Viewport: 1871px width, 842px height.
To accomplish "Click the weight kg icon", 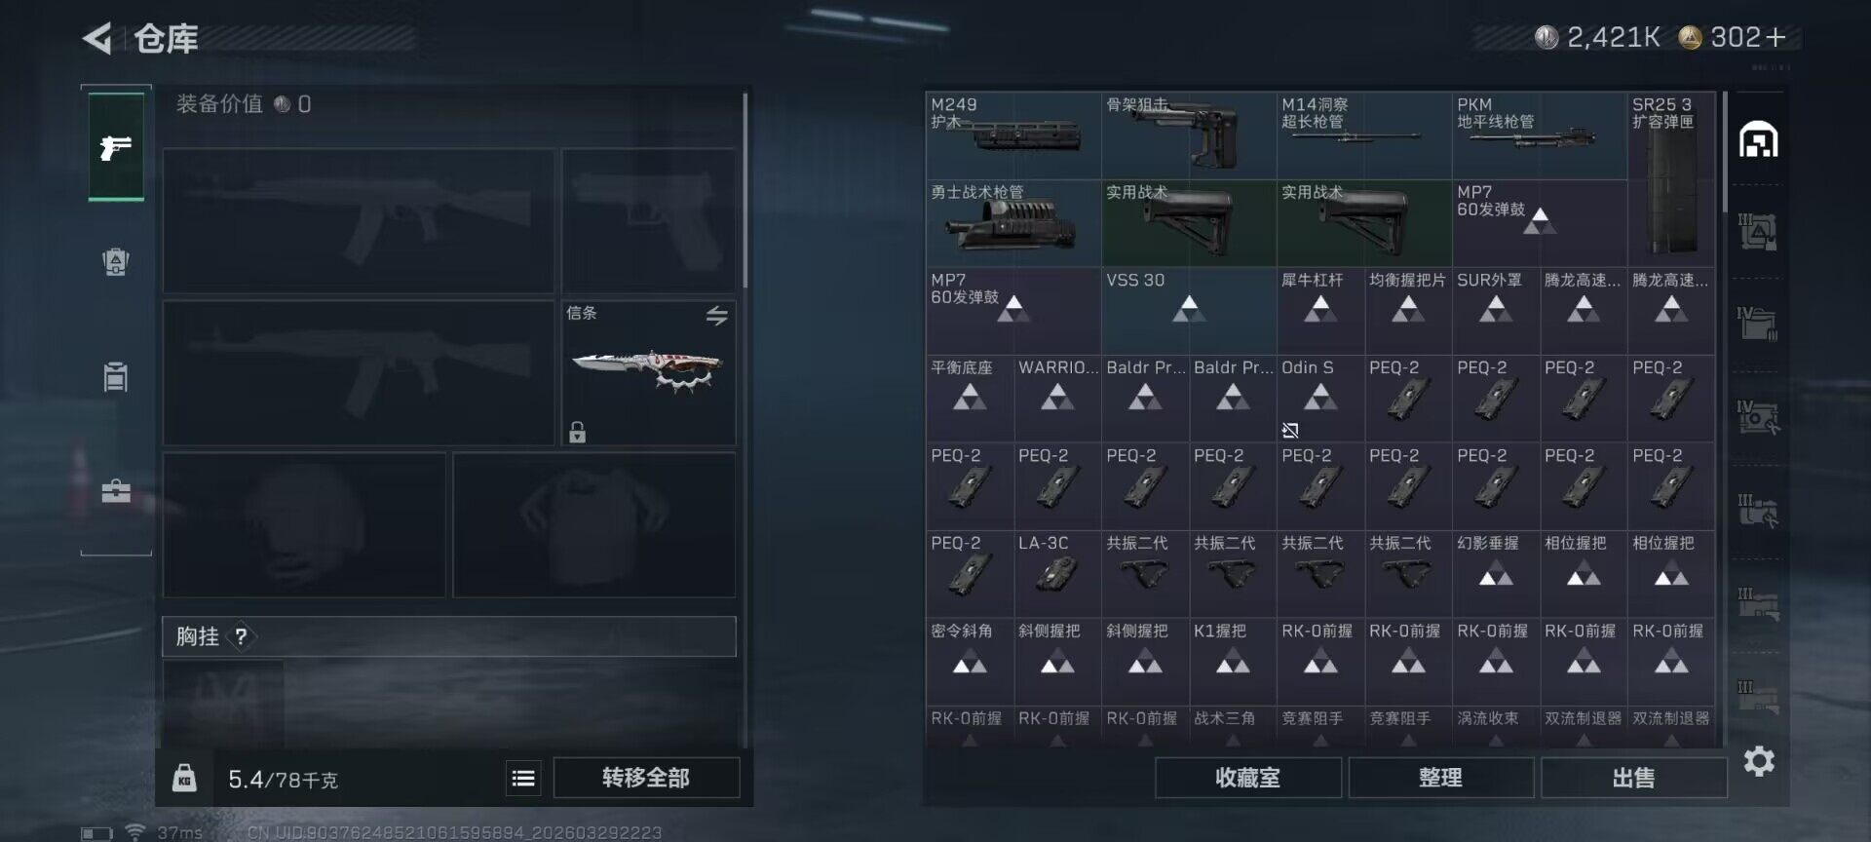I will click(184, 778).
